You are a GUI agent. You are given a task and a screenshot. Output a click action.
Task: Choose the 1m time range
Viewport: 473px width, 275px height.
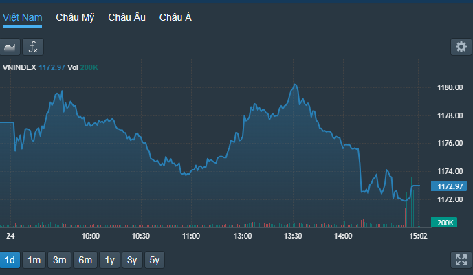tap(34, 260)
